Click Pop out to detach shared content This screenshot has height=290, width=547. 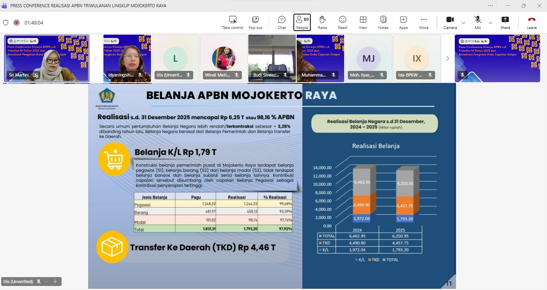[255, 22]
